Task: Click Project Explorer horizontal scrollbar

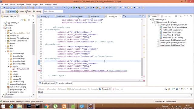Action: [17, 97]
